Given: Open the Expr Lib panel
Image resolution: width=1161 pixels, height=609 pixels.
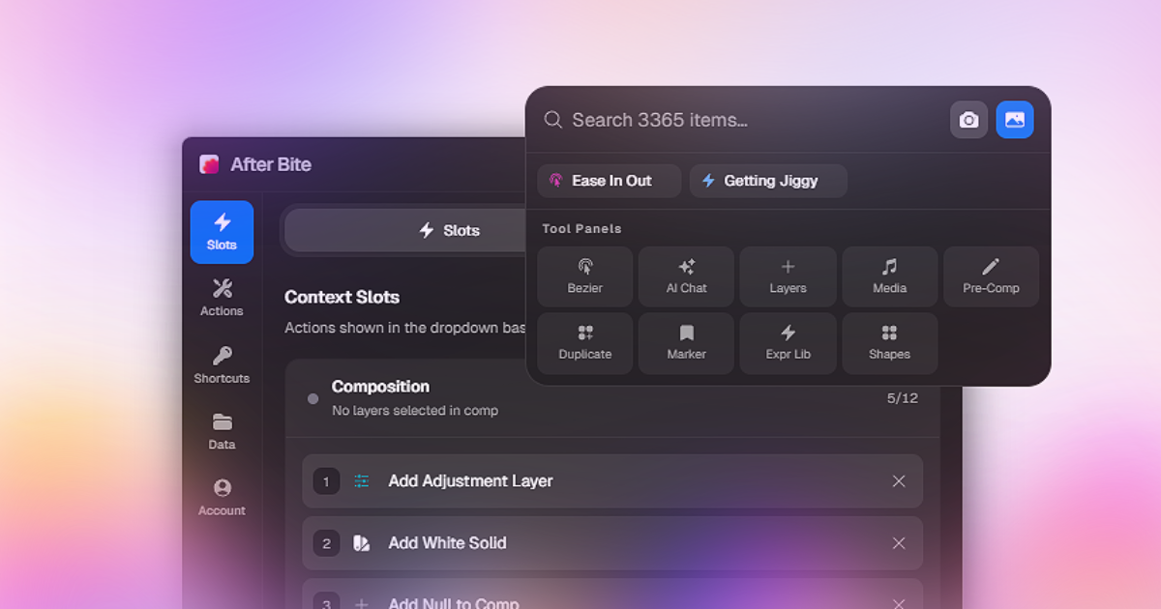Looking at the screenshot, I should click(x=788, y=343).
